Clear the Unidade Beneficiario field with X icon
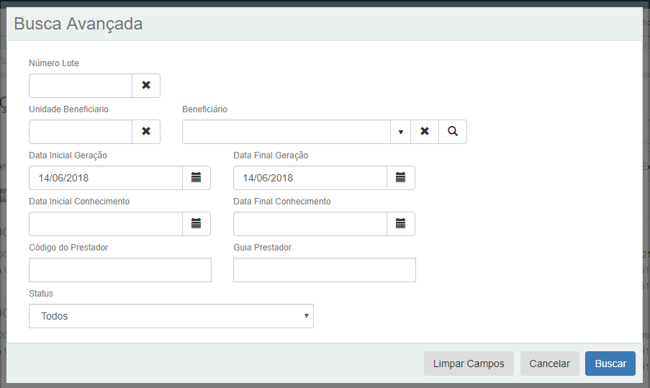 [146, 132]
